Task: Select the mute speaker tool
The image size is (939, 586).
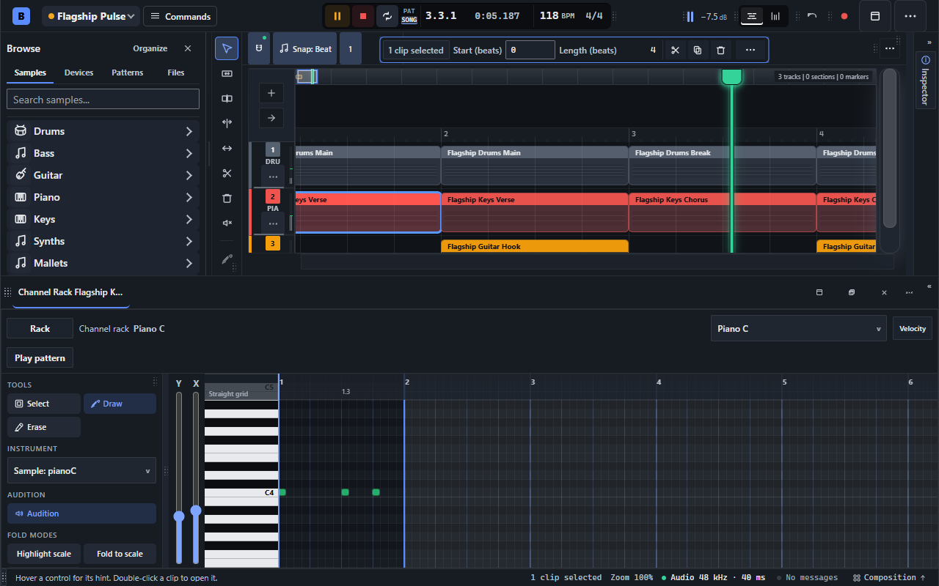Action: point(227,223)
